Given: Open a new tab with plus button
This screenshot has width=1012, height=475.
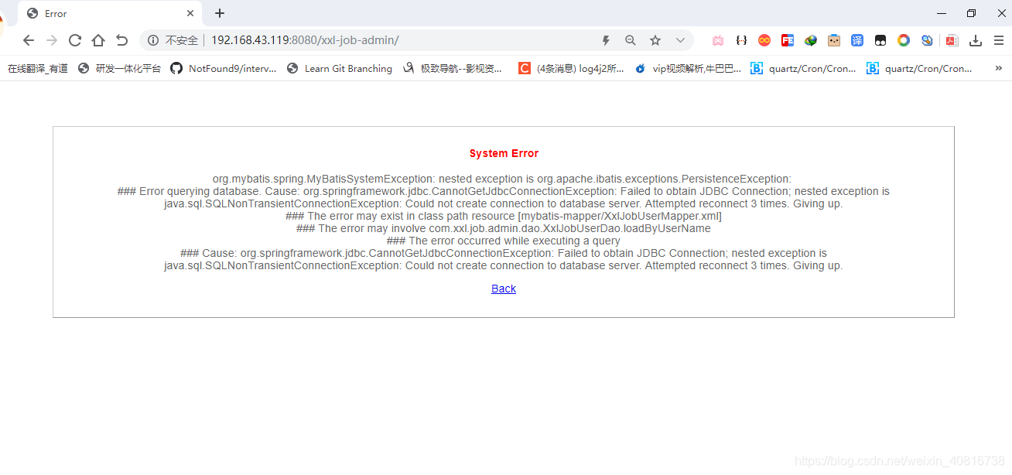Looking at the screenshot, I should (220, 13).
